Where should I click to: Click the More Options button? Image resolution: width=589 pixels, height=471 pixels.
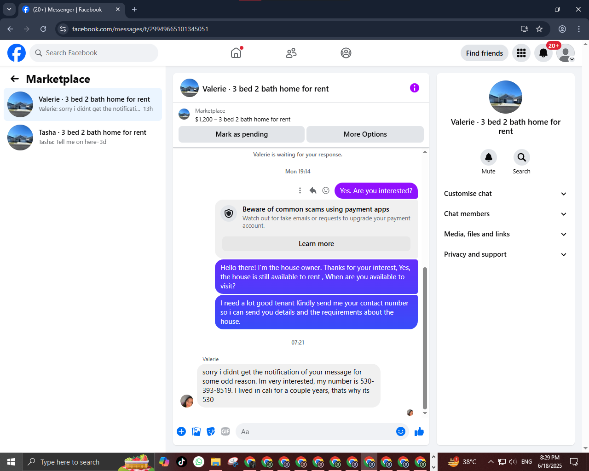(x=365, y=134)
